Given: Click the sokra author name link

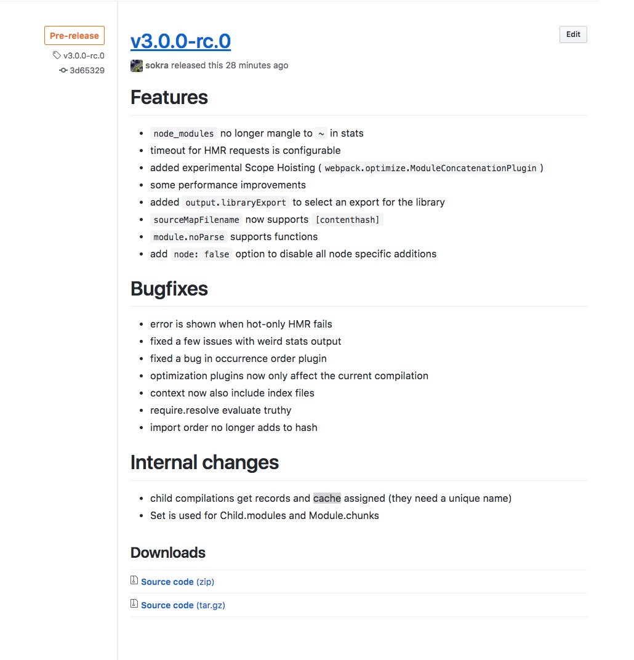Looking at the screenshot, I should [157, 65].
